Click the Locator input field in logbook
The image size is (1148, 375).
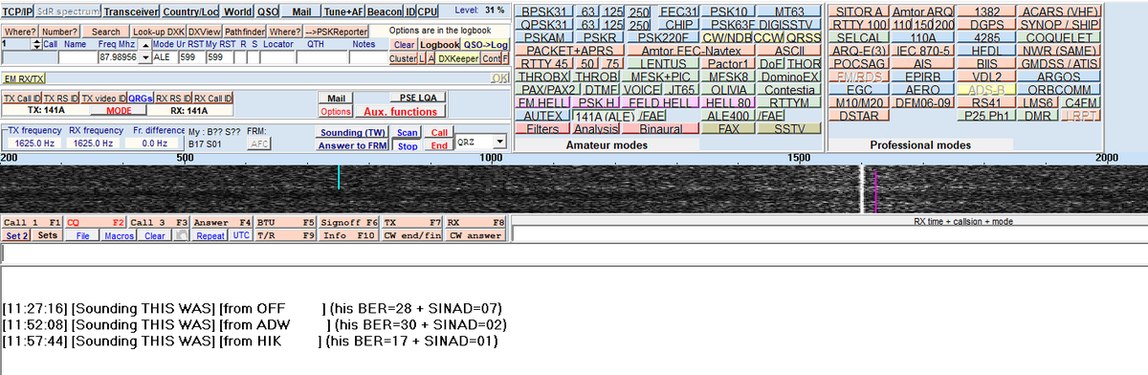click(x=278, y=58)
